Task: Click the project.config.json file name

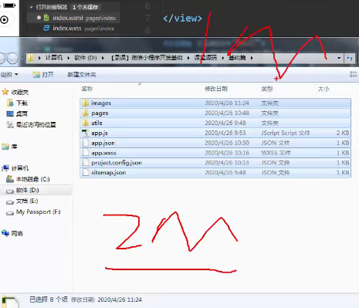Action: (117, 163)
